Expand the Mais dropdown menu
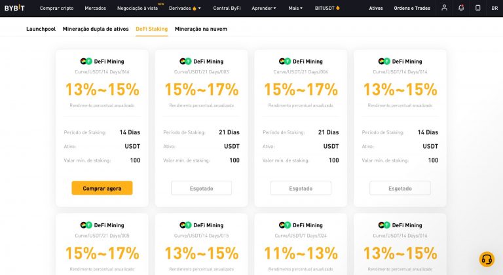The width and height of the screenshot is (503, 275). point(301,9)
